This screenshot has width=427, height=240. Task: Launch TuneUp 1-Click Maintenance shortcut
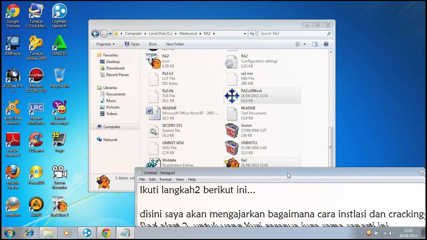pyautogui.click(x=36, y=16)
